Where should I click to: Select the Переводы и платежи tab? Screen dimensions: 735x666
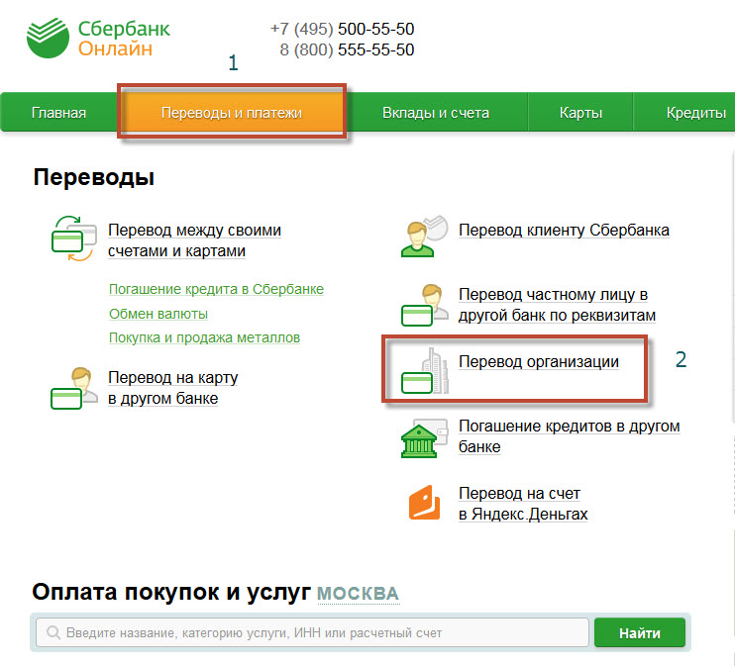tap(232, 113)
